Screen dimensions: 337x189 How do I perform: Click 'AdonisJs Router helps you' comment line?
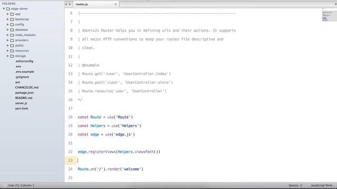click(157, 30)
